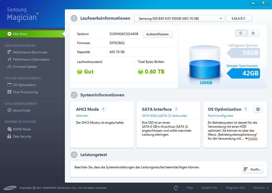Go to Performance Optimization

(31, 59)
